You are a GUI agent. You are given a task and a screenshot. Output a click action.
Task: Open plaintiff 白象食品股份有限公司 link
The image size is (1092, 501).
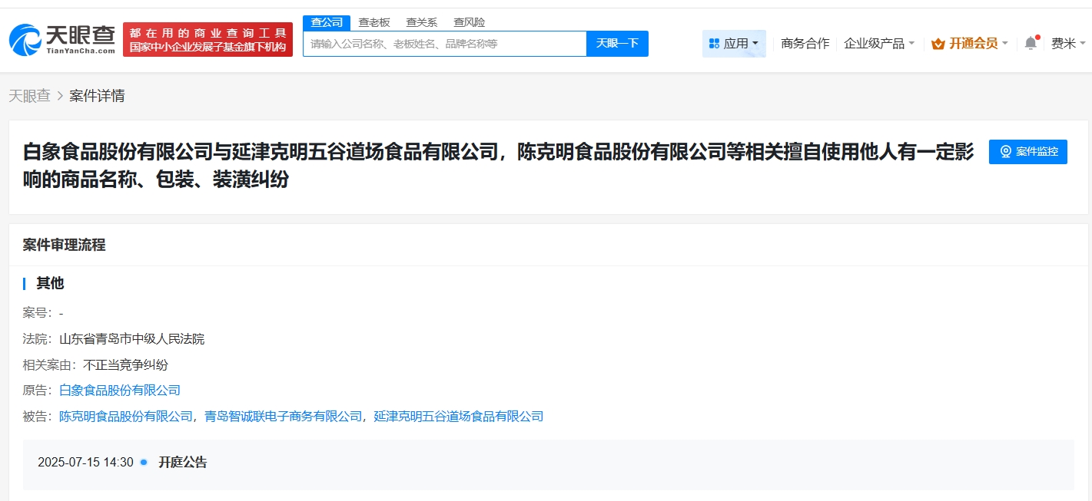coord(120,391)
